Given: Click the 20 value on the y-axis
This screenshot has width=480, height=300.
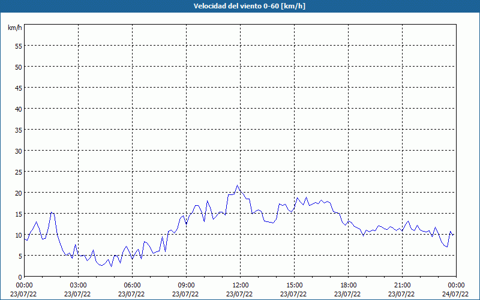Looking at the screenshot, I should [19, 193].
